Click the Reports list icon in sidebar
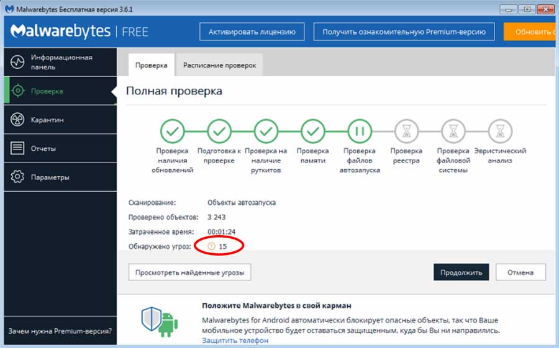The height and width of the screenshot is (348, 559). click(x=17, y=148)
